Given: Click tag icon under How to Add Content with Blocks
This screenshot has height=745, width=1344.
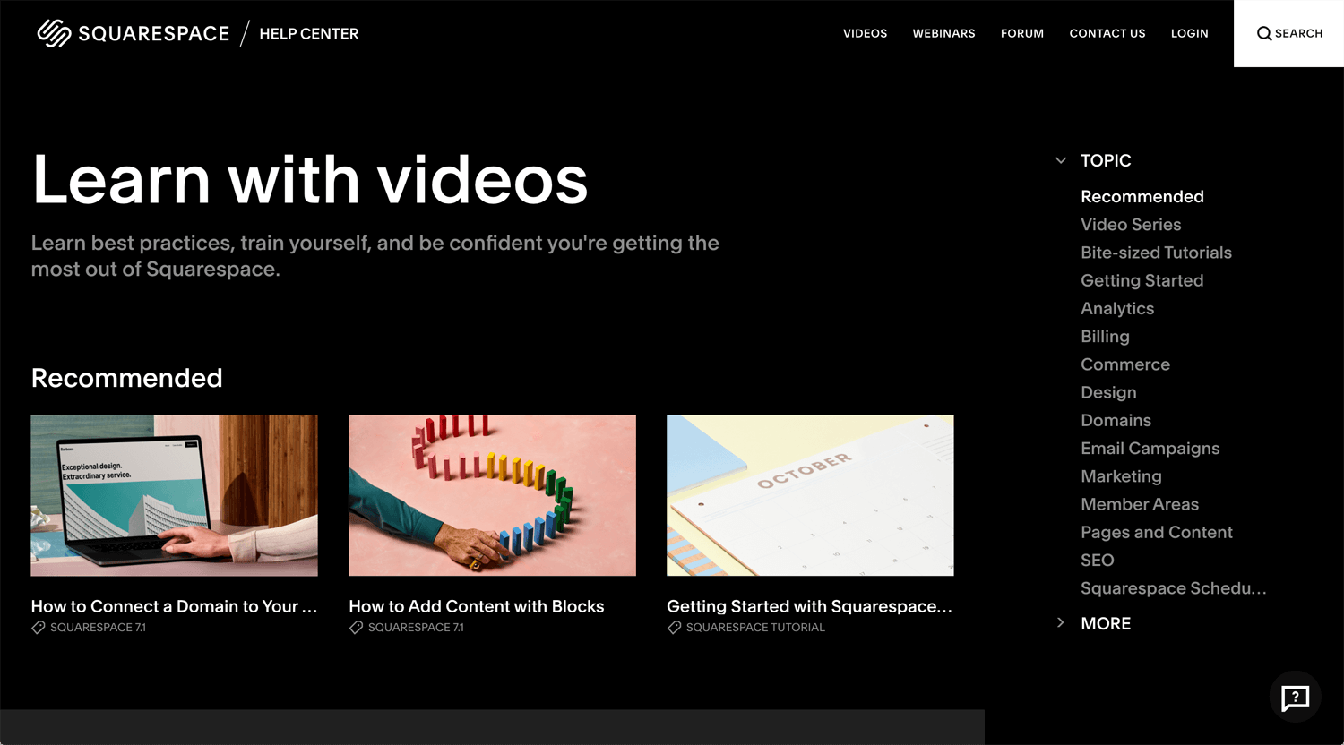Looking at the screenshot, I should click(356, 628).
